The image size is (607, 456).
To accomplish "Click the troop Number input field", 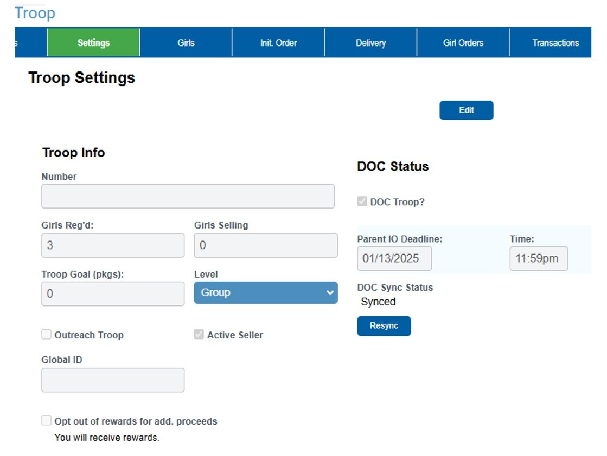I will tap(188, 196).
